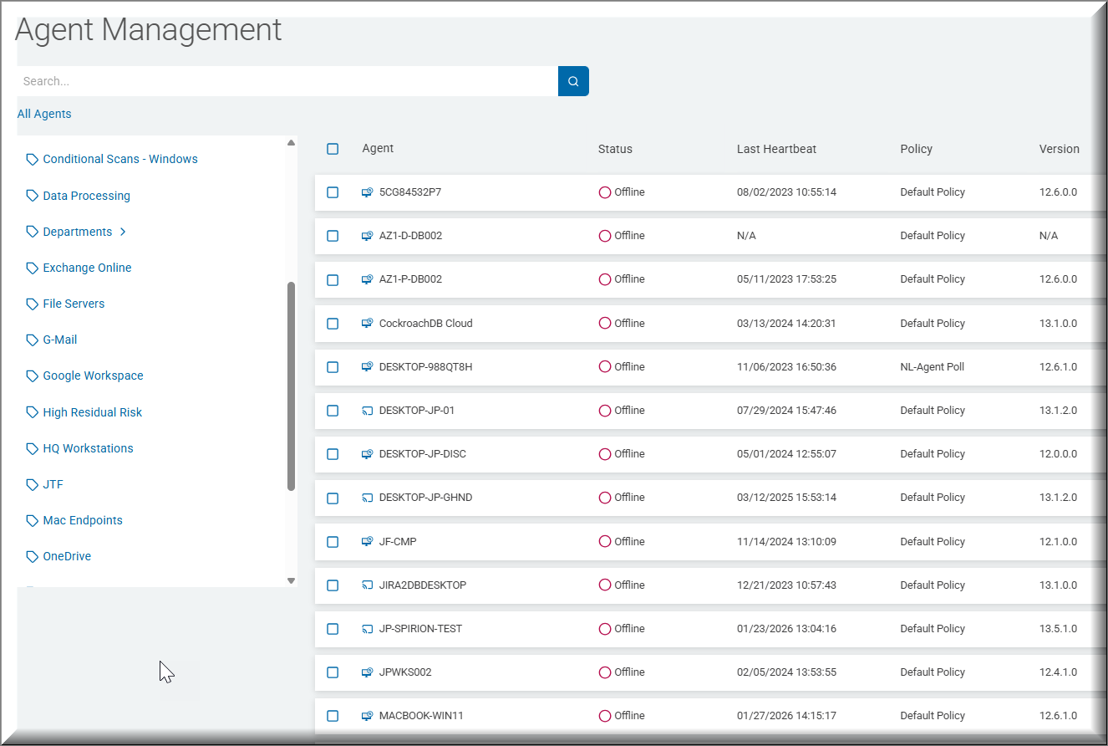This screenshot has height=746, width=1108.
Task: Open the Google Workspace tag
Action: tap(93, 376)
